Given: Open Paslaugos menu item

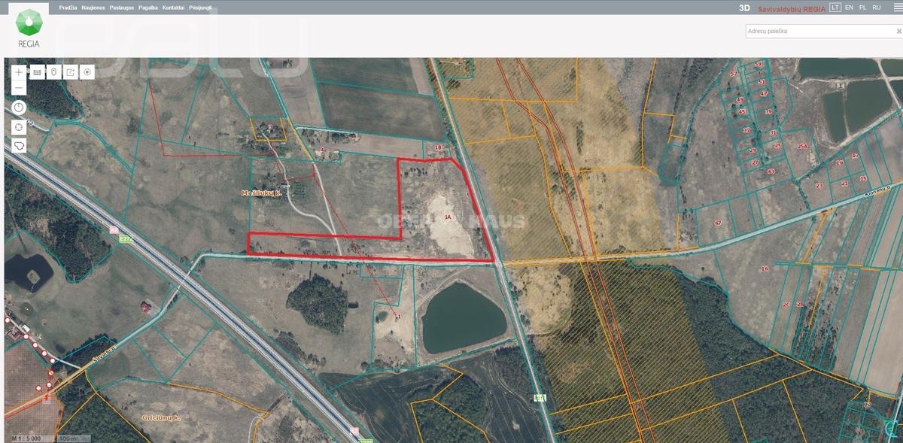Looking at the screenshot, I should [x=122, y=6].
